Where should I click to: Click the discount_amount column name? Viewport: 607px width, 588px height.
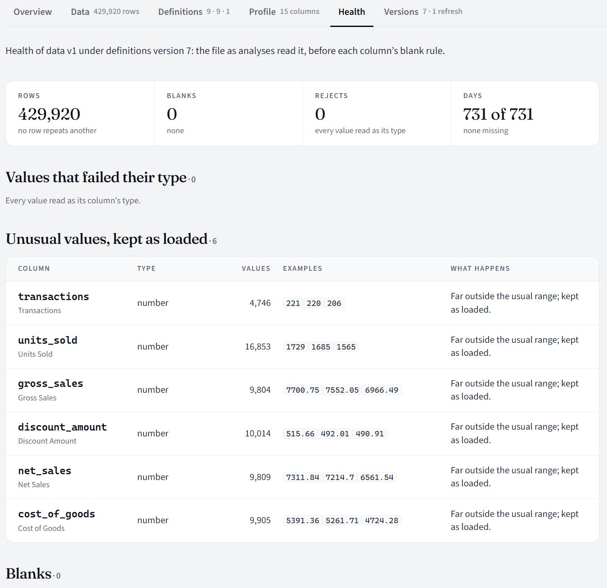point(62,427)
